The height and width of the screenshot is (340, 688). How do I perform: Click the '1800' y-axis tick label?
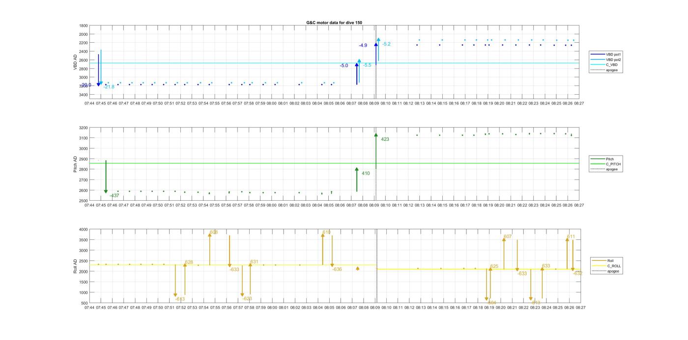pos(84,26)
